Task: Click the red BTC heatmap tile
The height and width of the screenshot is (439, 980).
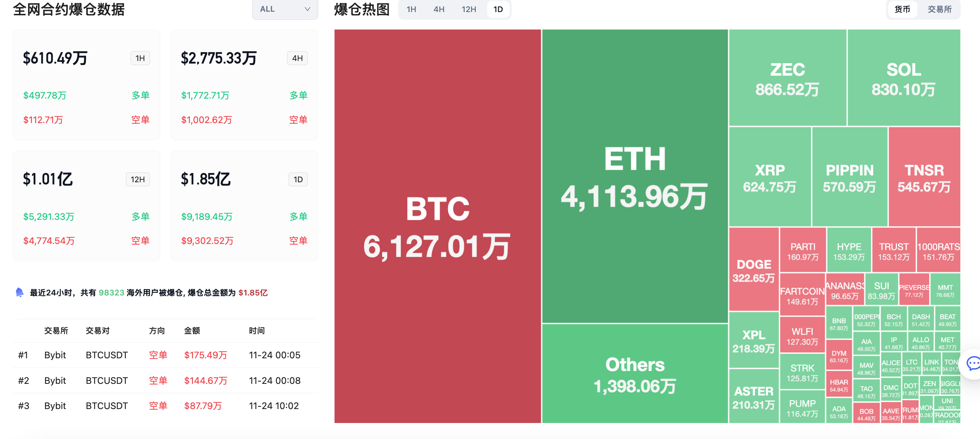Action: tap(437, 226)
